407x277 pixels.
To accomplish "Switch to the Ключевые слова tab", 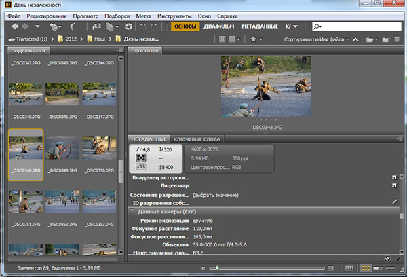I will 195,138.
